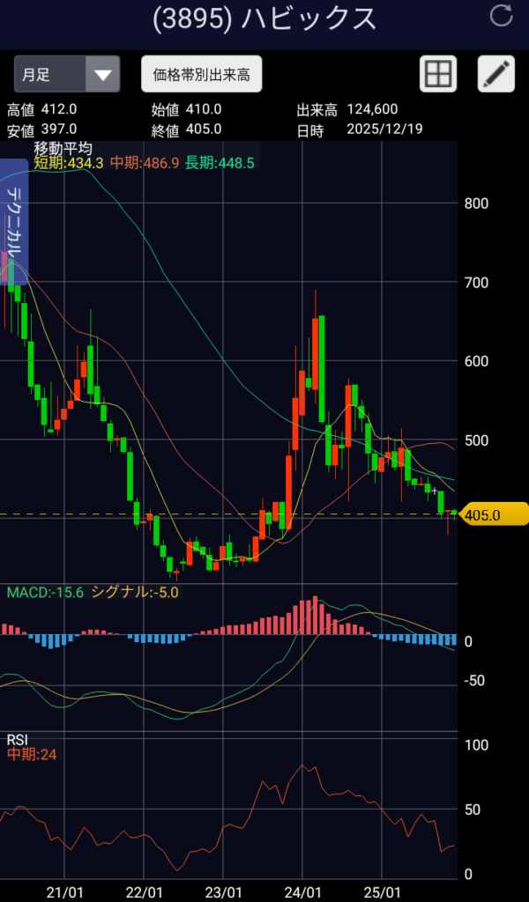Tap the (3895) ハビックス stock title
Image resolution: width=529 pixels, height=902 pixels.
pyautogui.click(x=264, y=18)
